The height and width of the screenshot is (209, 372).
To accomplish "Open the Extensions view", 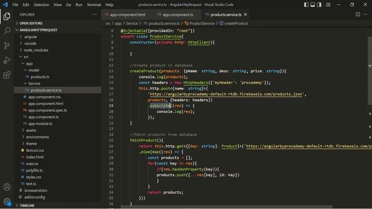I will 7,75.
